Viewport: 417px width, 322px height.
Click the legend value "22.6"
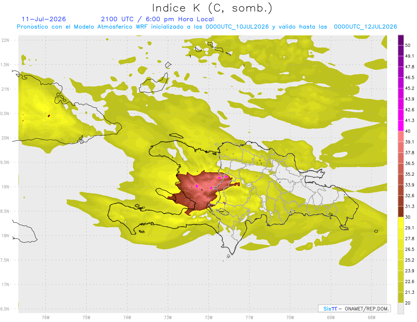click(410, 282)
